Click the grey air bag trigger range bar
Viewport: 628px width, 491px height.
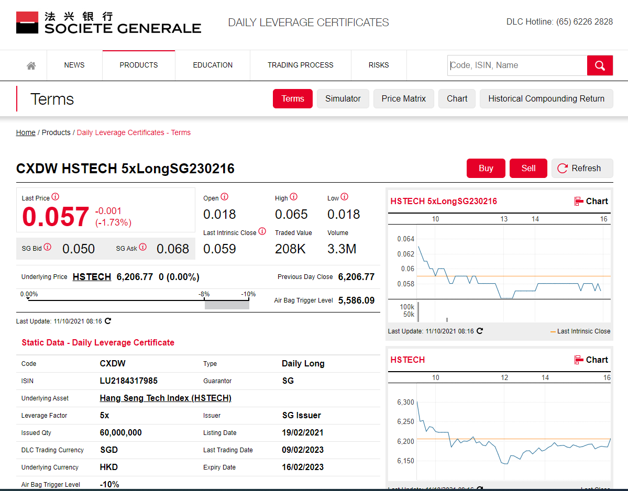[227, 305]
